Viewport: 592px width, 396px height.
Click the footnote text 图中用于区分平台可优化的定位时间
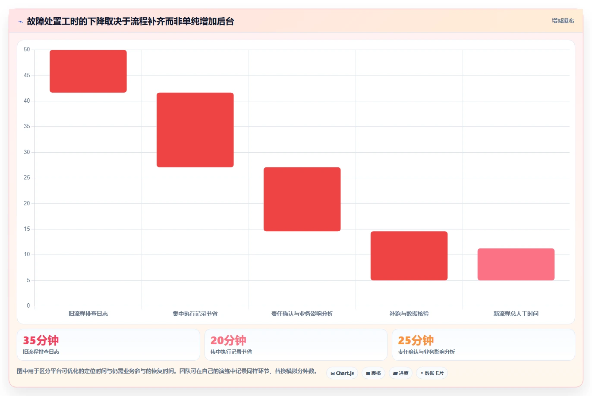point(167,371)
